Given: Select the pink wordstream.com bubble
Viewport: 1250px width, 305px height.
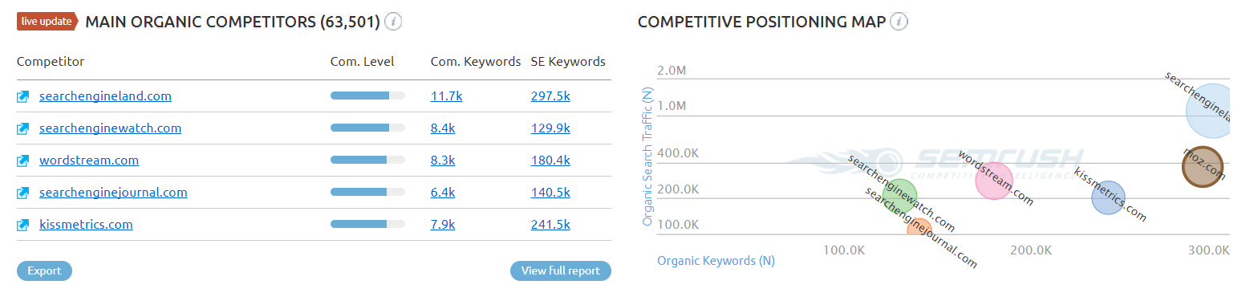Looking at the screenshot, I should [x=993, y=181].
